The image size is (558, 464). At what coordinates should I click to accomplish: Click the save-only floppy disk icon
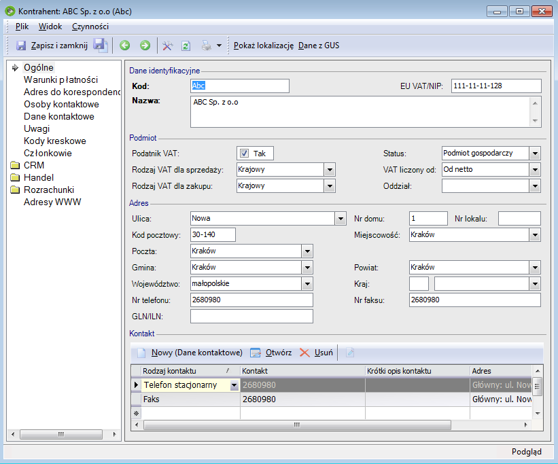(101, 46)
